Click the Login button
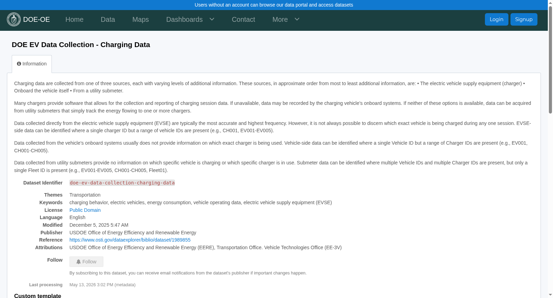 pyautogui.click(x=496, y=19)
